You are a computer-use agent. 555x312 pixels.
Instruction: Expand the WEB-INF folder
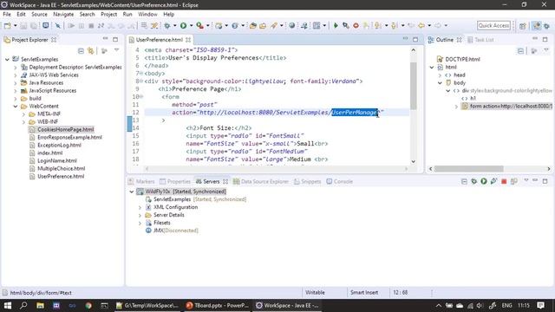(x=23, y=121)
